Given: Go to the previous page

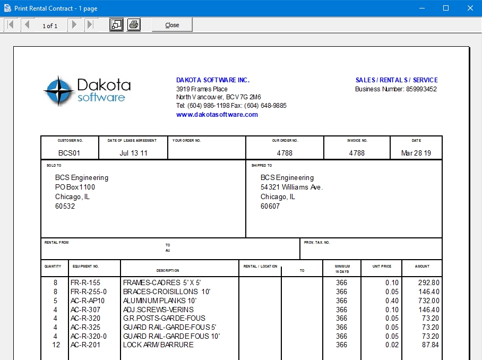Looking at the screenshot, I should (x=28, y=24).
